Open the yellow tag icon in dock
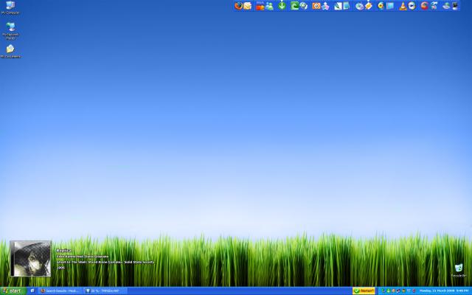 tap(369, 6)
